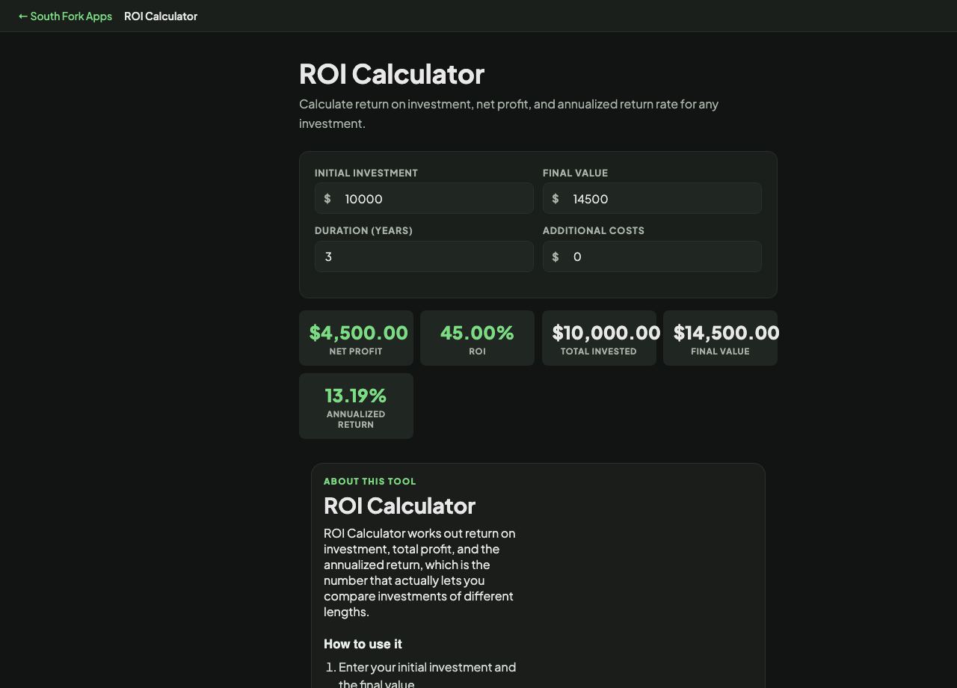Select the 45.00% ROI result
The image size is (957, 688).
[477, 333]
